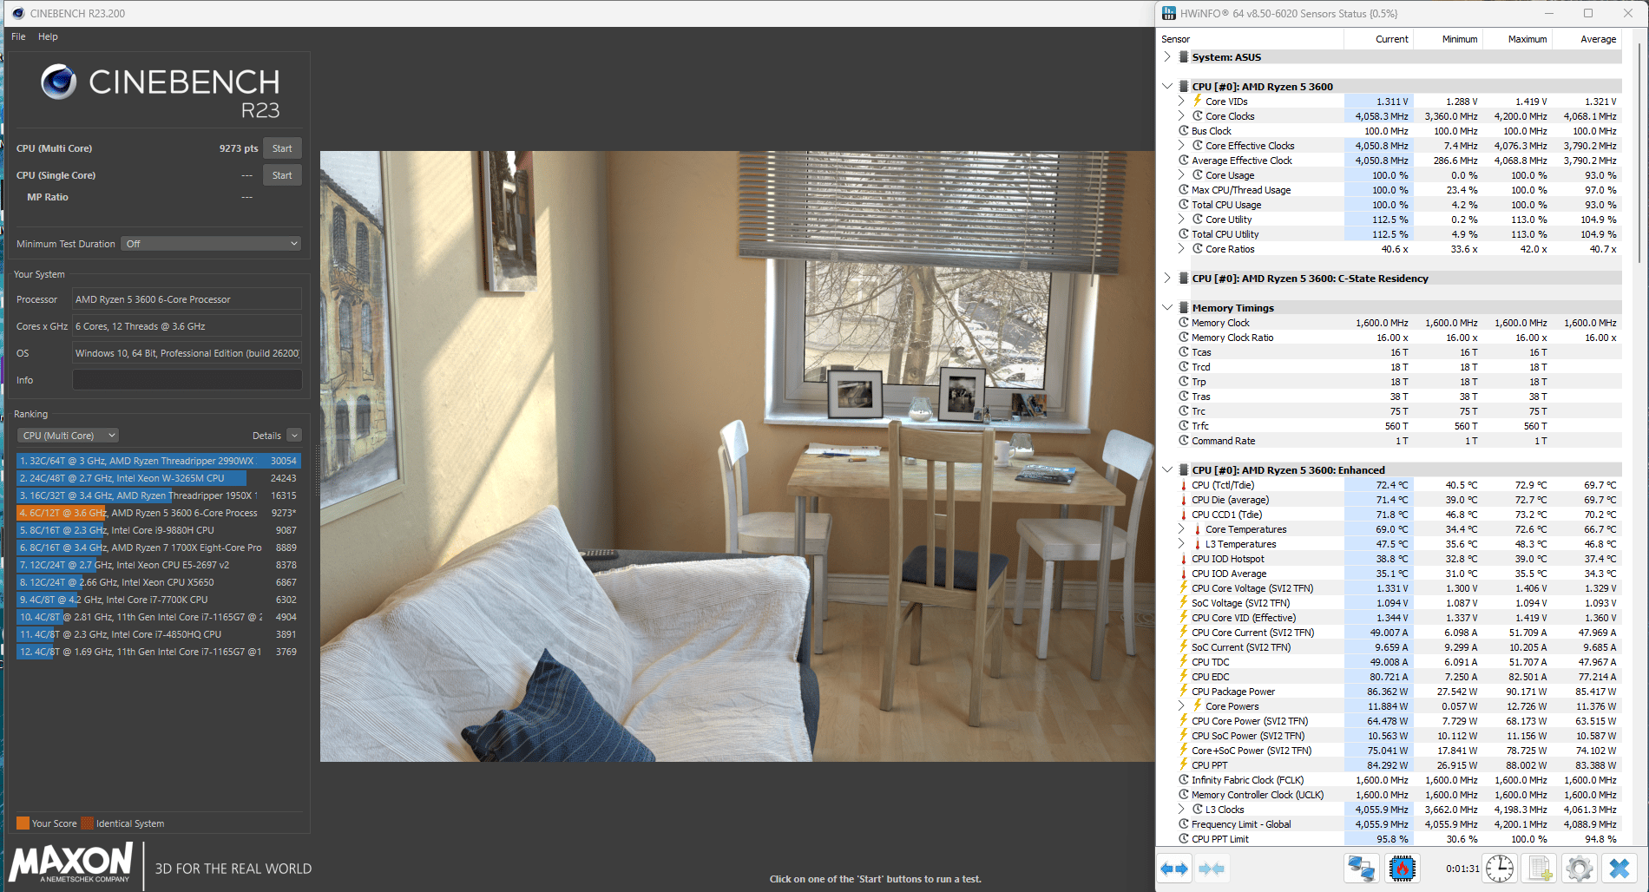
Task: Open the CPU (Multi Core) ranking dropdown
Action: (x=68, y=436)
